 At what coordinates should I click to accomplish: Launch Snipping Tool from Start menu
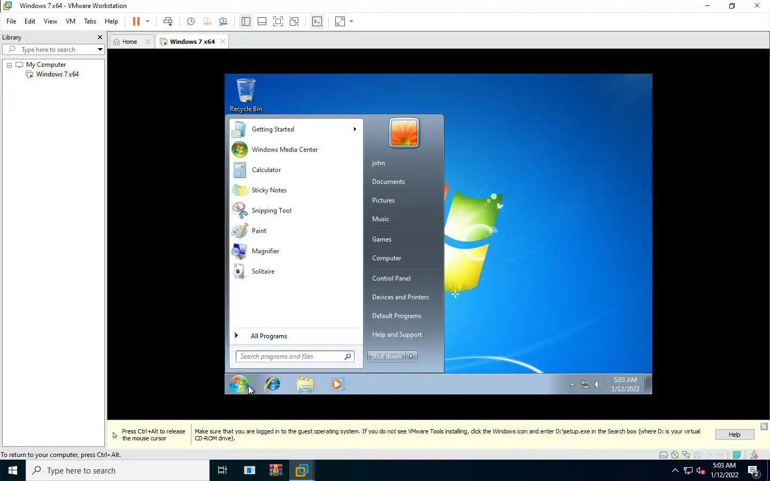(x=296, y=211)
